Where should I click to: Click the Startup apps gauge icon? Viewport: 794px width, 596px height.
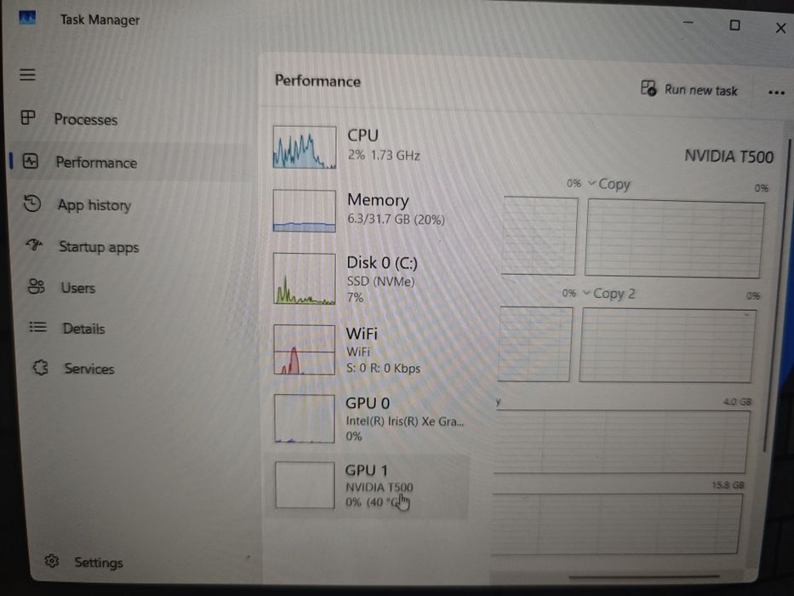[34, 245]
